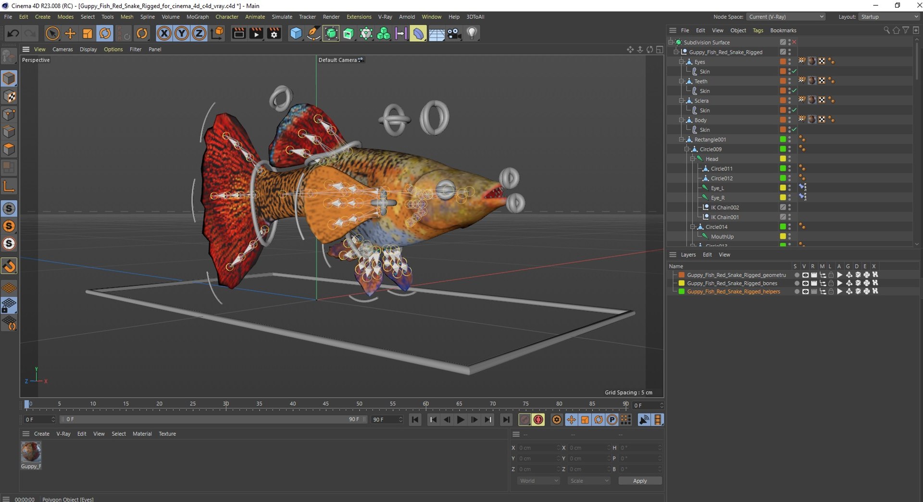Click the Undo arrow icon

13,33
